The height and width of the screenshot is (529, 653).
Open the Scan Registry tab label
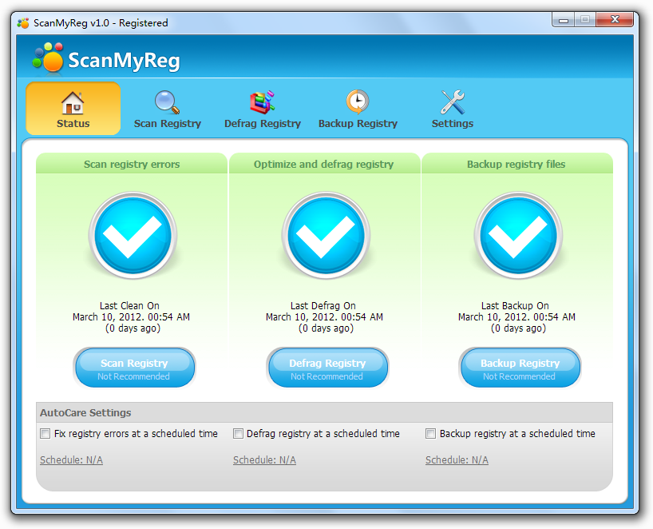pos(168,123)
